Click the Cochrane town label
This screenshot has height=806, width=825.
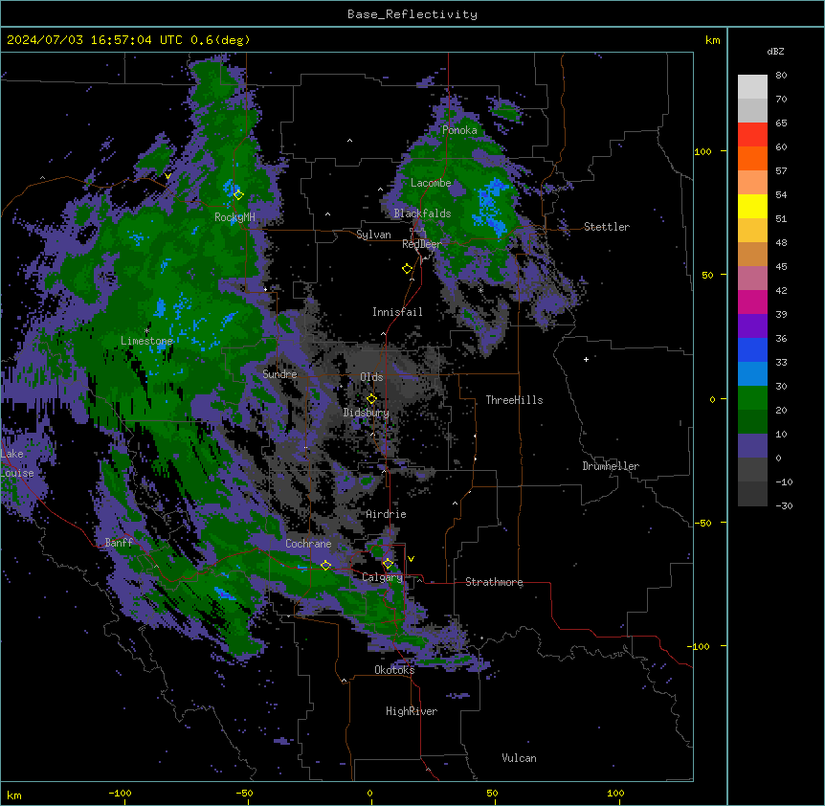(308, 544)
